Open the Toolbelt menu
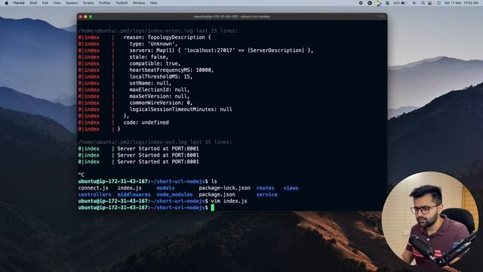The width and height of the screenshot is (483, 272). (x=122, y=3)
